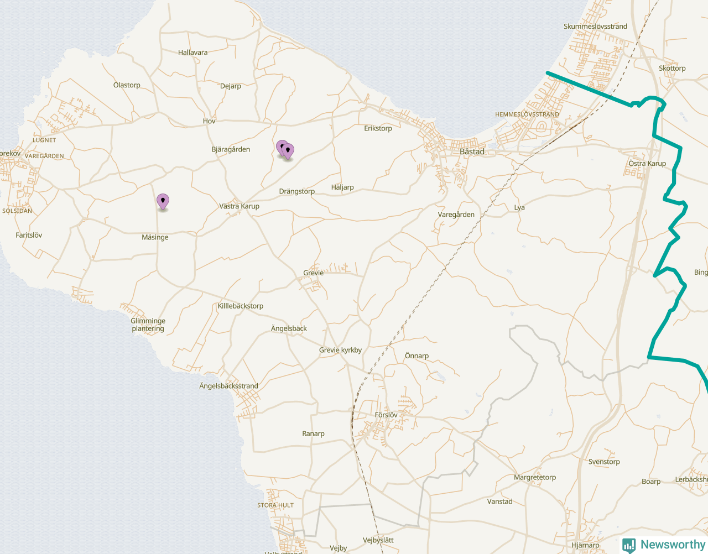The width and height of the screenshot is (708, 554).
Task: Click the Hov village label
Action: (209, 121)
